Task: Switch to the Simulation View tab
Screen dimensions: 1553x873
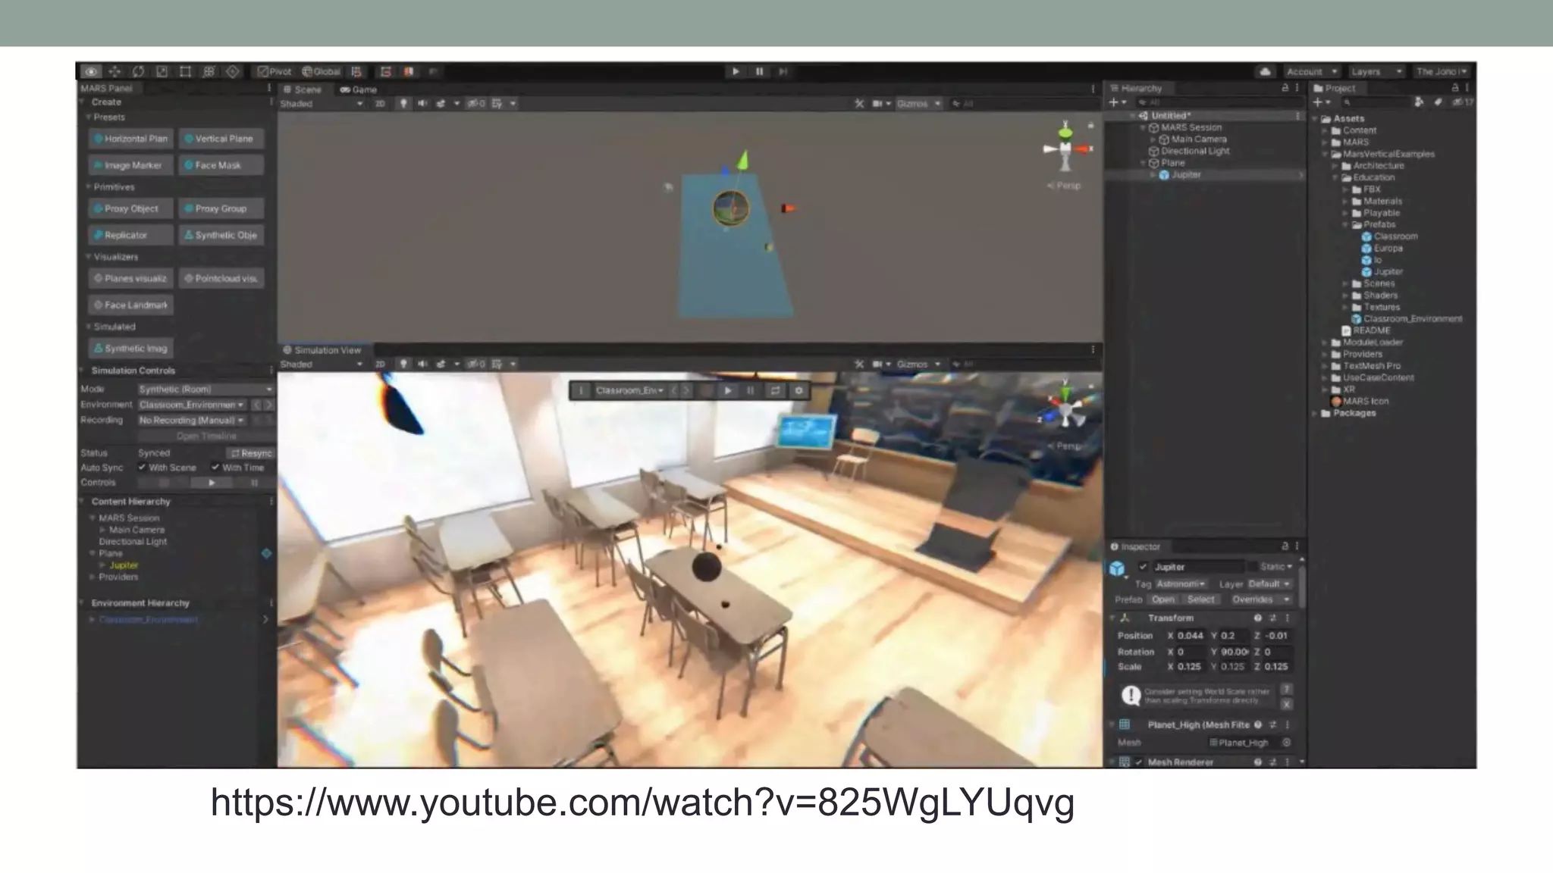Action: pyautogui.click(x=322, y=350)
